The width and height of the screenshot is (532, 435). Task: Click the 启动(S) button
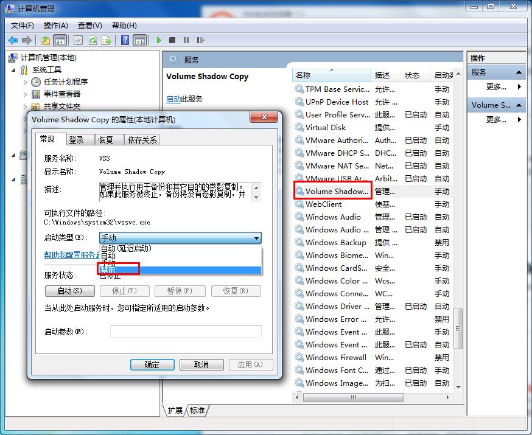pos(69,291)
